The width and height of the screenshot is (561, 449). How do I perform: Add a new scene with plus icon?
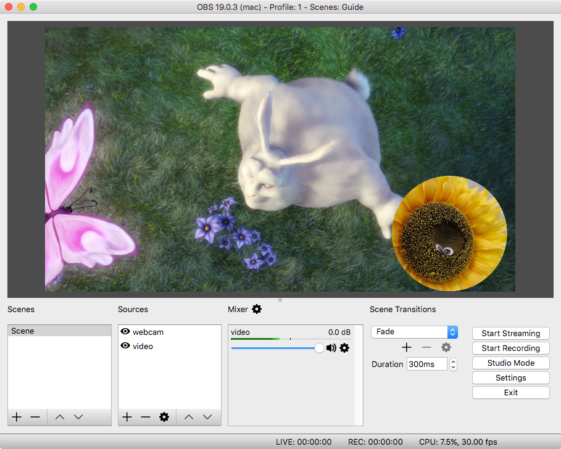coord(17,417)
